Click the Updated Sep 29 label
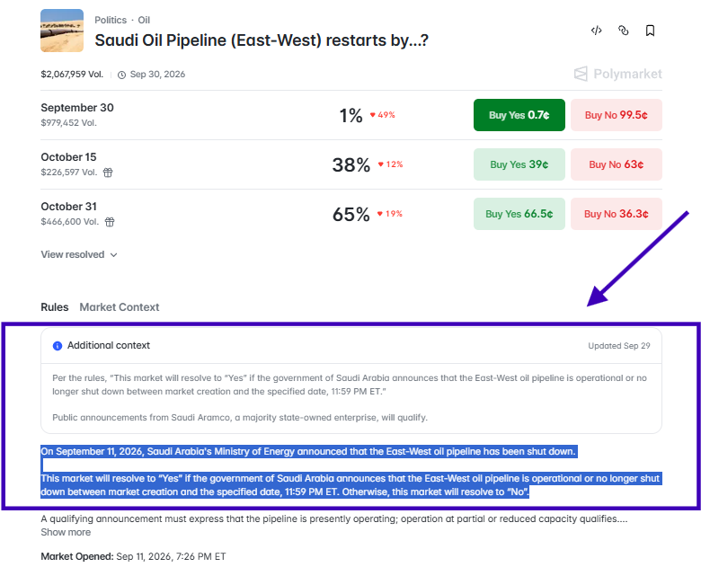This screenshot has height=567, width=701. coord(618,346)
